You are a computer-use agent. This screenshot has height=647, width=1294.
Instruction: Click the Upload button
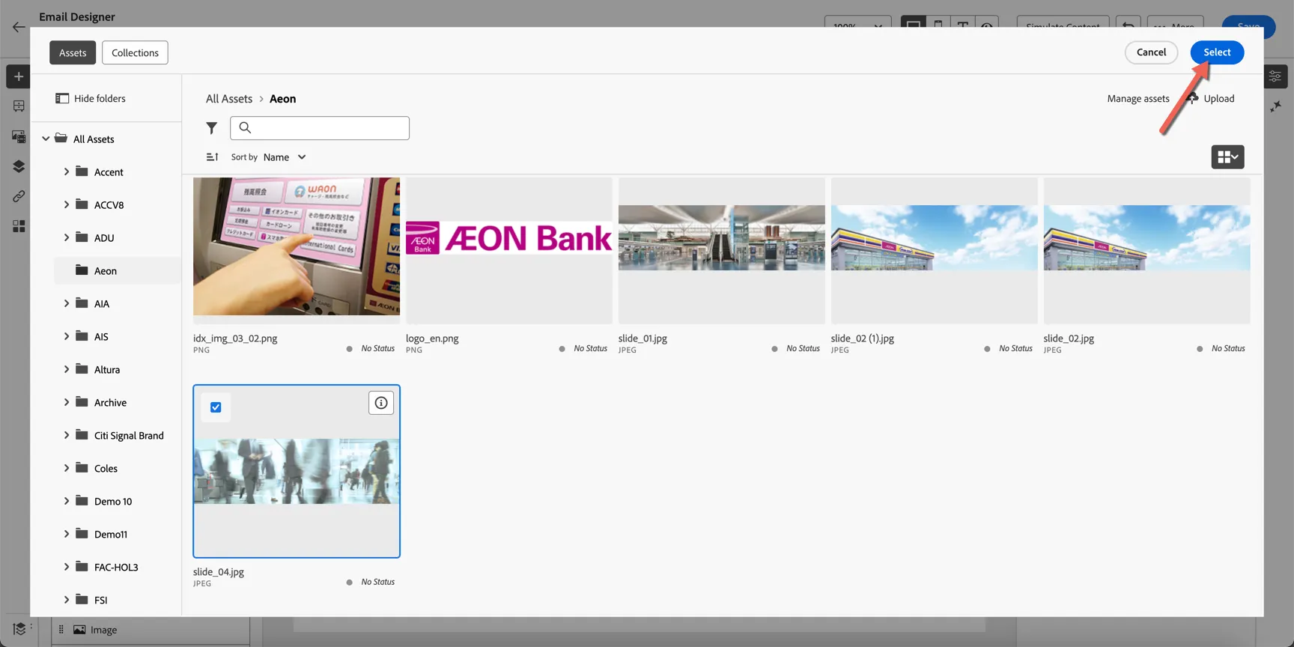[x=1211, y=99]
